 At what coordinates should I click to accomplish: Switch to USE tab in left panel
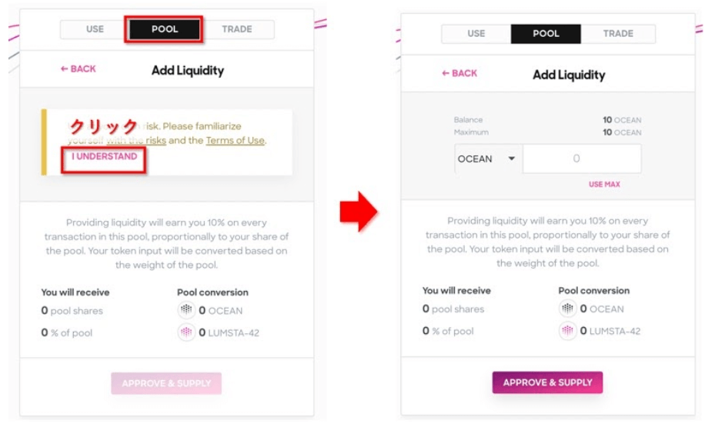coord(95,29)
